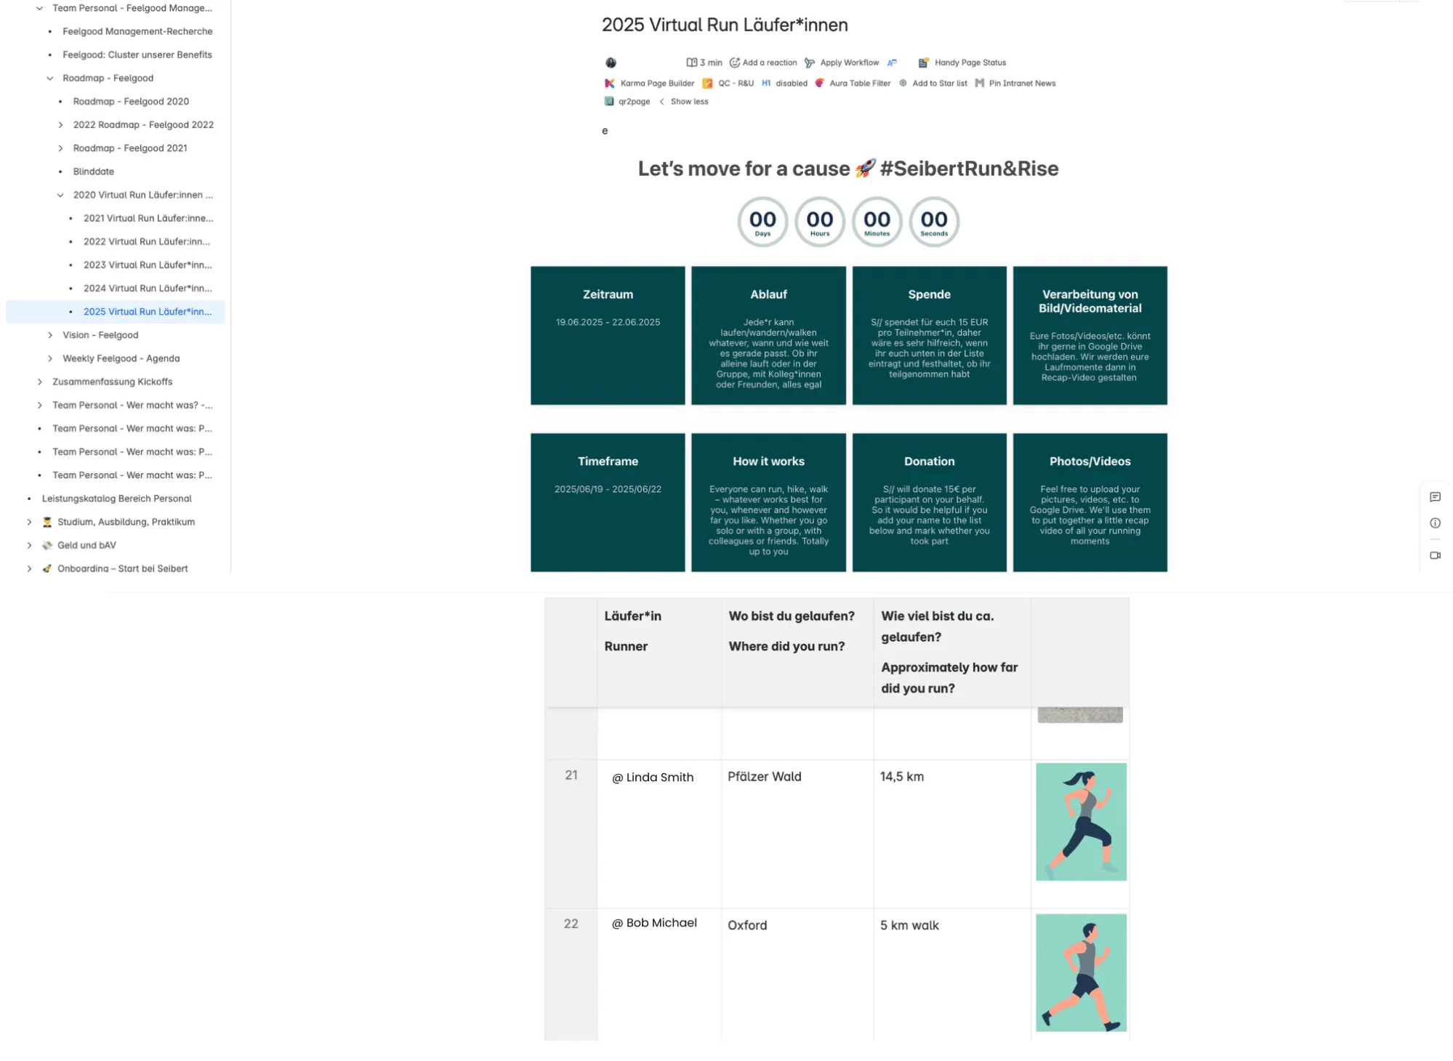The height and width of the screenshot is (1061, 1453).
Task: Click the Pin Intranet News icon
Action: [979, 84]
